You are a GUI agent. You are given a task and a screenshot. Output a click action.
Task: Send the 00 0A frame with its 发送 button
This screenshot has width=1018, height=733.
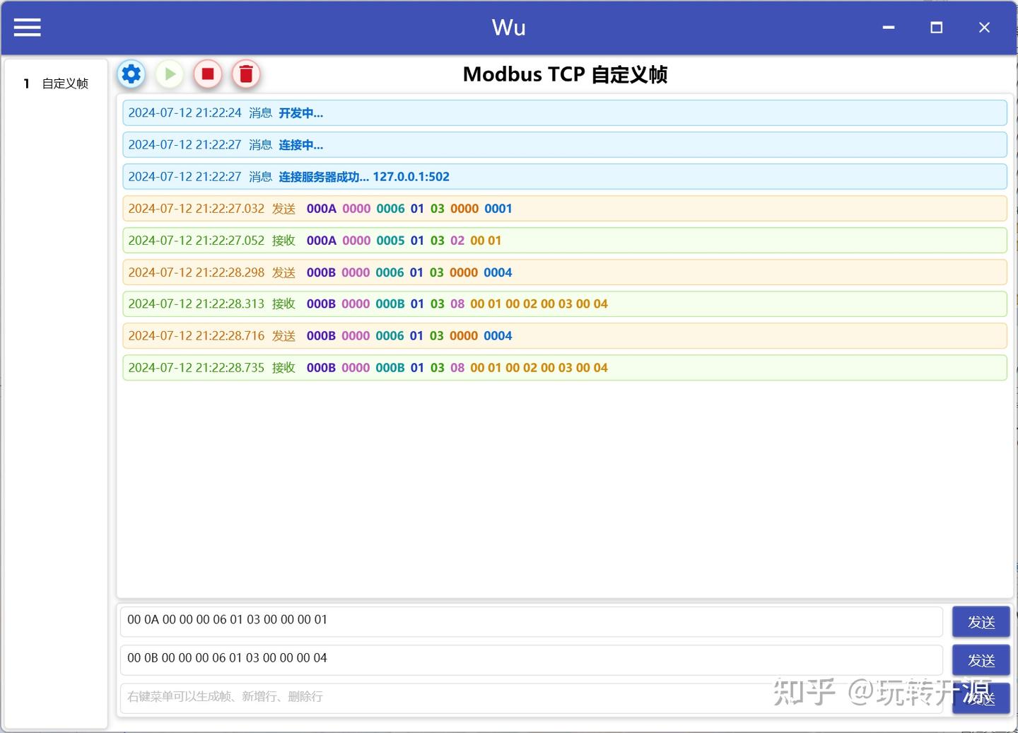981,622
